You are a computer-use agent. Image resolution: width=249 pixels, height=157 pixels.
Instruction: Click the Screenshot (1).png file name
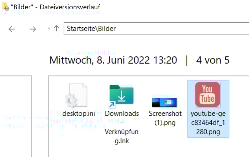tap(165, 118)
